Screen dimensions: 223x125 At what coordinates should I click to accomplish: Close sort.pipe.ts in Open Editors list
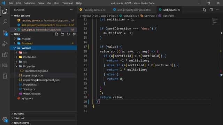pos(15,30)
